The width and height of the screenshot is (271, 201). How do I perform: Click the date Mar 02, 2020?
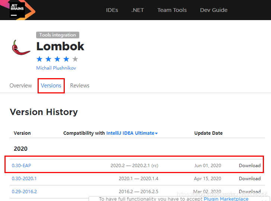(x=207, y=191)
